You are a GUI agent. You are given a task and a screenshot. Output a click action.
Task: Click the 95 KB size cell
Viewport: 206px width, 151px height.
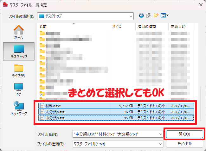pos(128,118)
